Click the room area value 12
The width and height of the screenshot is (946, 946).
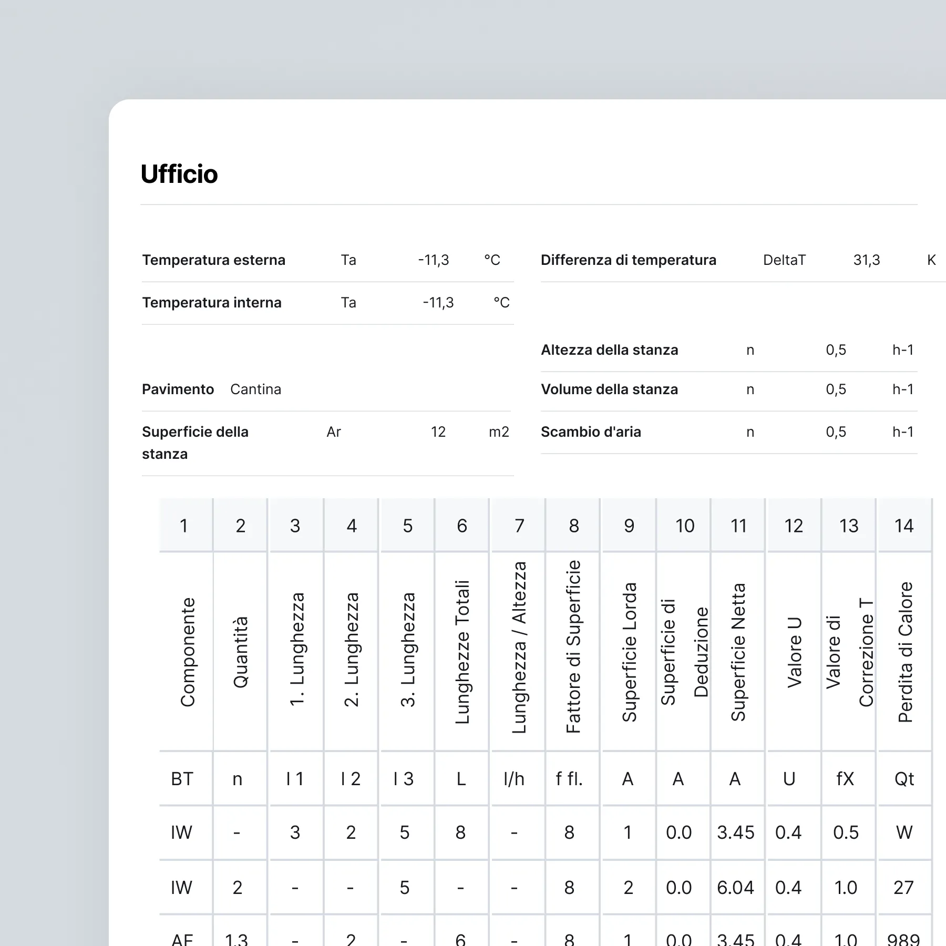[438, 432]
